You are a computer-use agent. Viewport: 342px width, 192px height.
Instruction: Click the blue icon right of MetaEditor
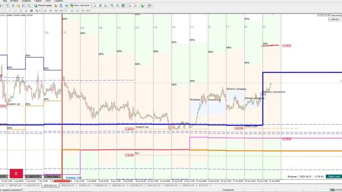[61, 6]
